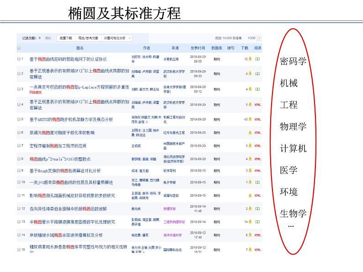Open the book reading icon for row 1
The image size is (363, 272).
click(257, 59)
